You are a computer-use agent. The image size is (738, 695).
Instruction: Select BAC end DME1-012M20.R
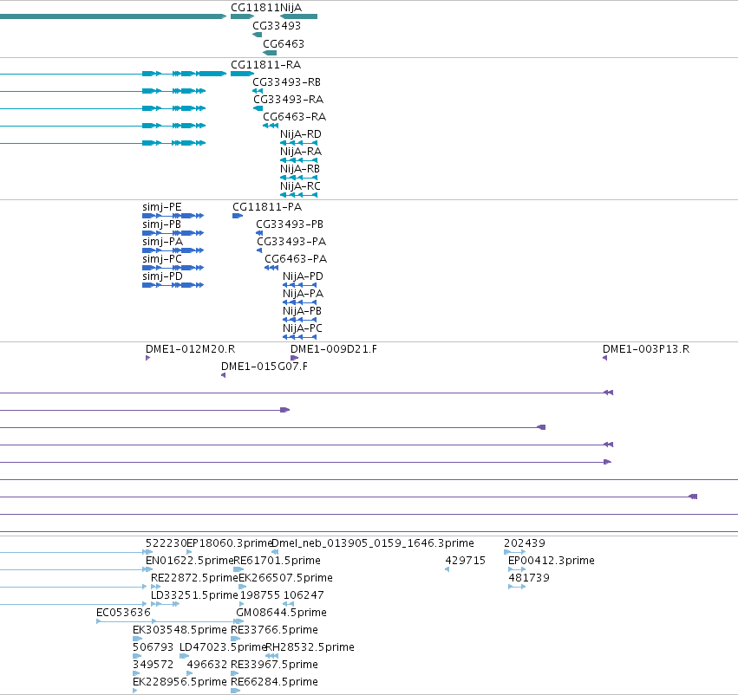(190, 349)
